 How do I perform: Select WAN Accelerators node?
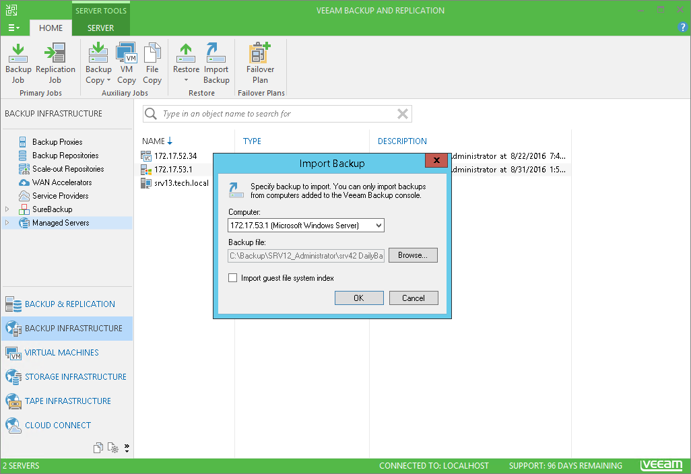pyautogui.click(x=62, y=182)
